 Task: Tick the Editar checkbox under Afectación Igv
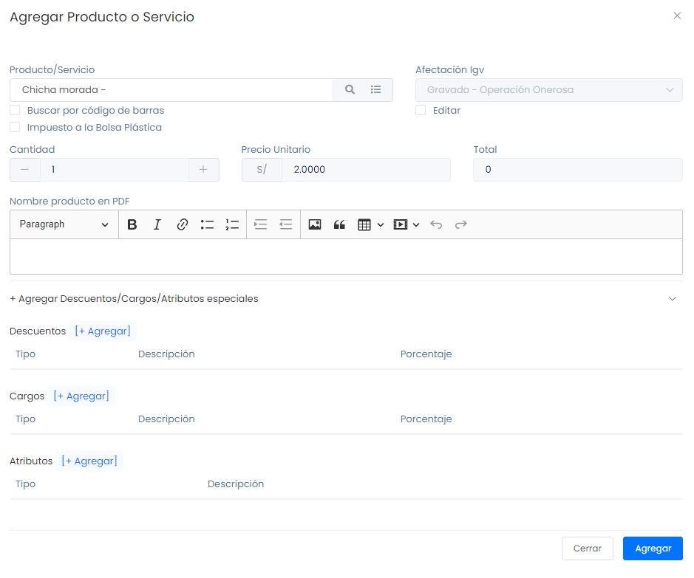421,111
